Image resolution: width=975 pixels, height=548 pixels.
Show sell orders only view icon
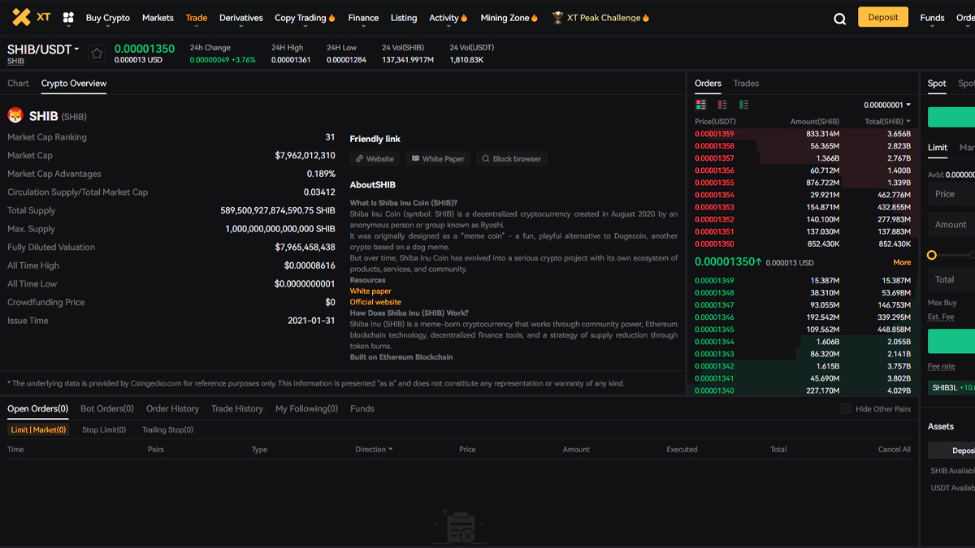coord(722,105)
